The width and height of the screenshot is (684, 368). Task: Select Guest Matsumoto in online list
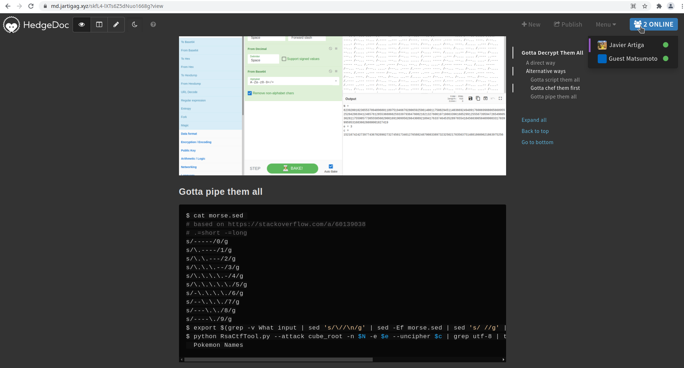click(x=633, y=59)
